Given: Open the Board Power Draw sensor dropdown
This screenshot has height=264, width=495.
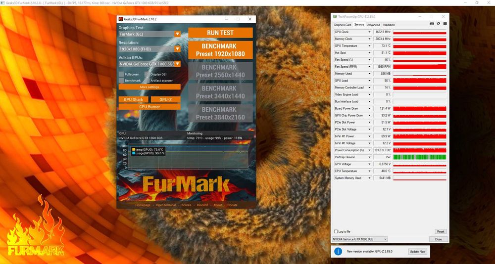Looking at the screenshot, I should click(369, 108).
